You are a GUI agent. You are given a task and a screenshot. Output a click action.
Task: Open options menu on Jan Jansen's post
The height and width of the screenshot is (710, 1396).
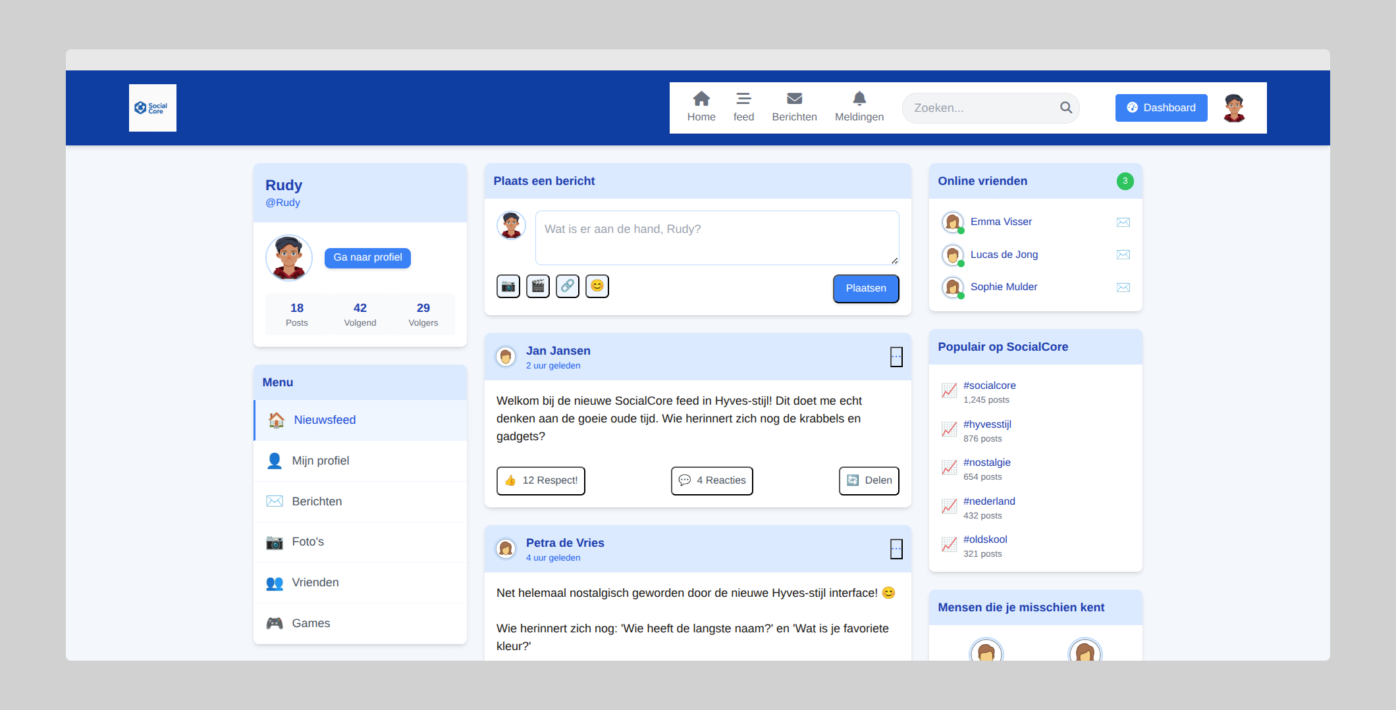[896, 357]
